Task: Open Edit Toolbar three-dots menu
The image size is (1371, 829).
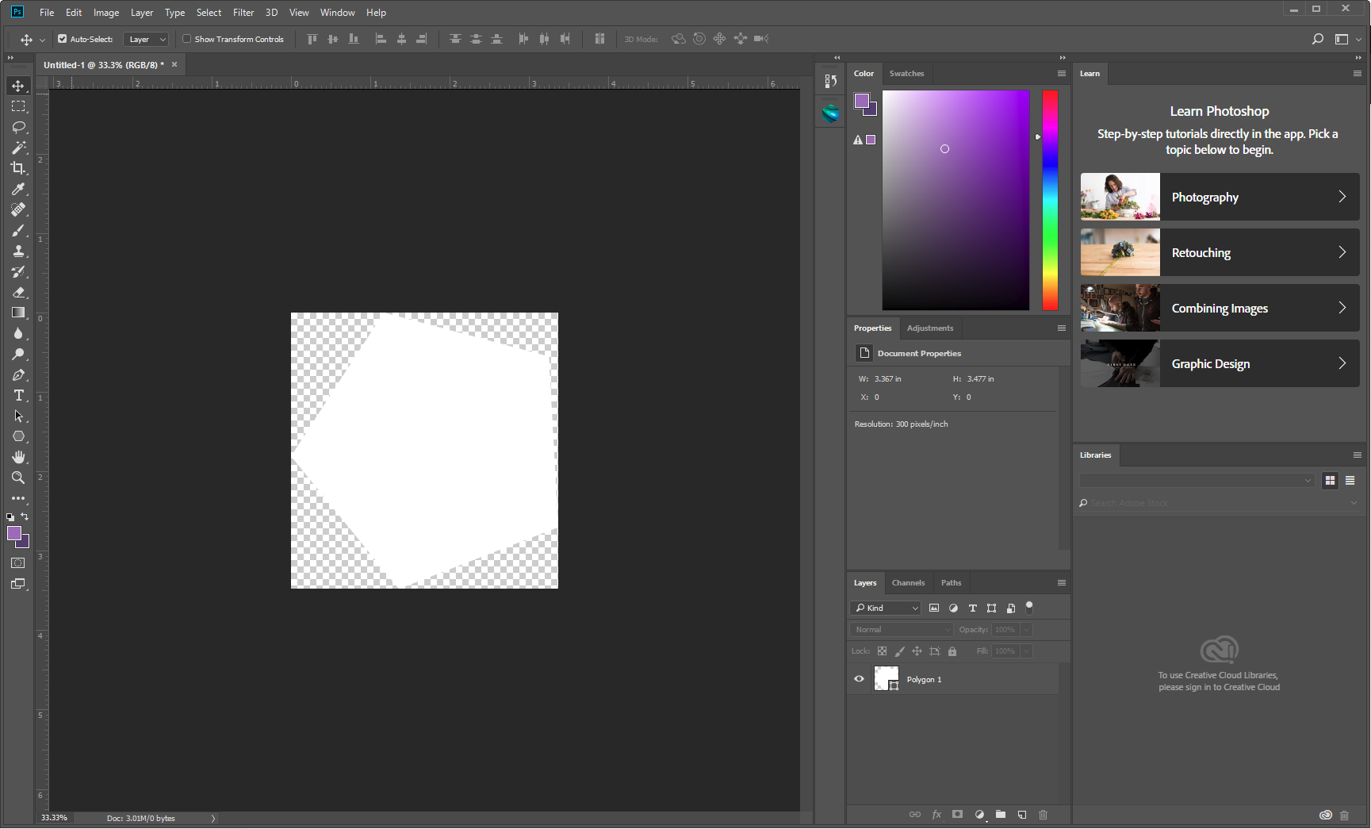Action: [x=18, y=498]
